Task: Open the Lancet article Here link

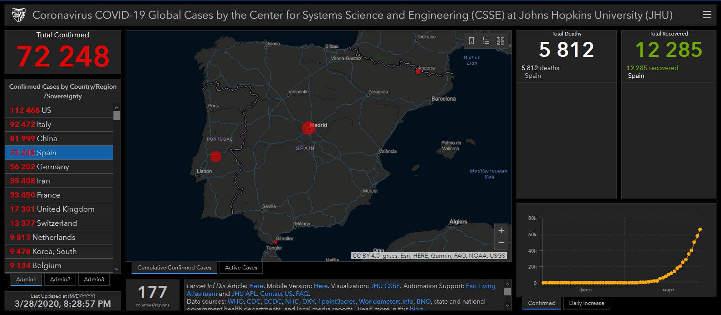Action: [256, 286]
